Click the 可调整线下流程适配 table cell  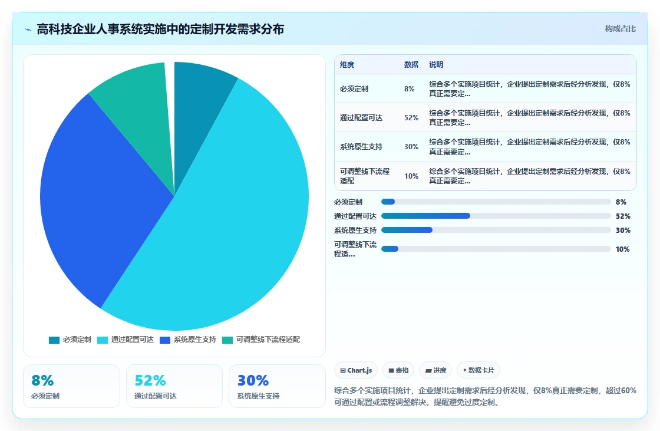click(x=365, y=176)
